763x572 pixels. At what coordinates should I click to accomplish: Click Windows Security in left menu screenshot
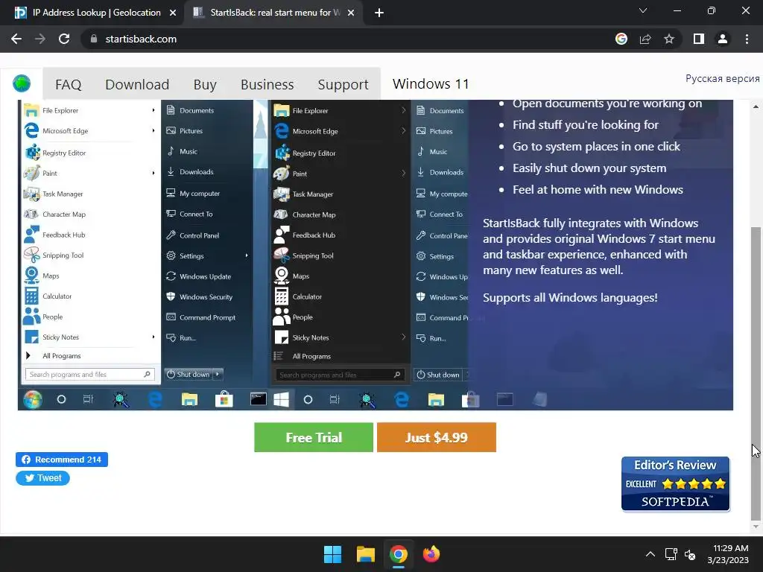point(206,296)
